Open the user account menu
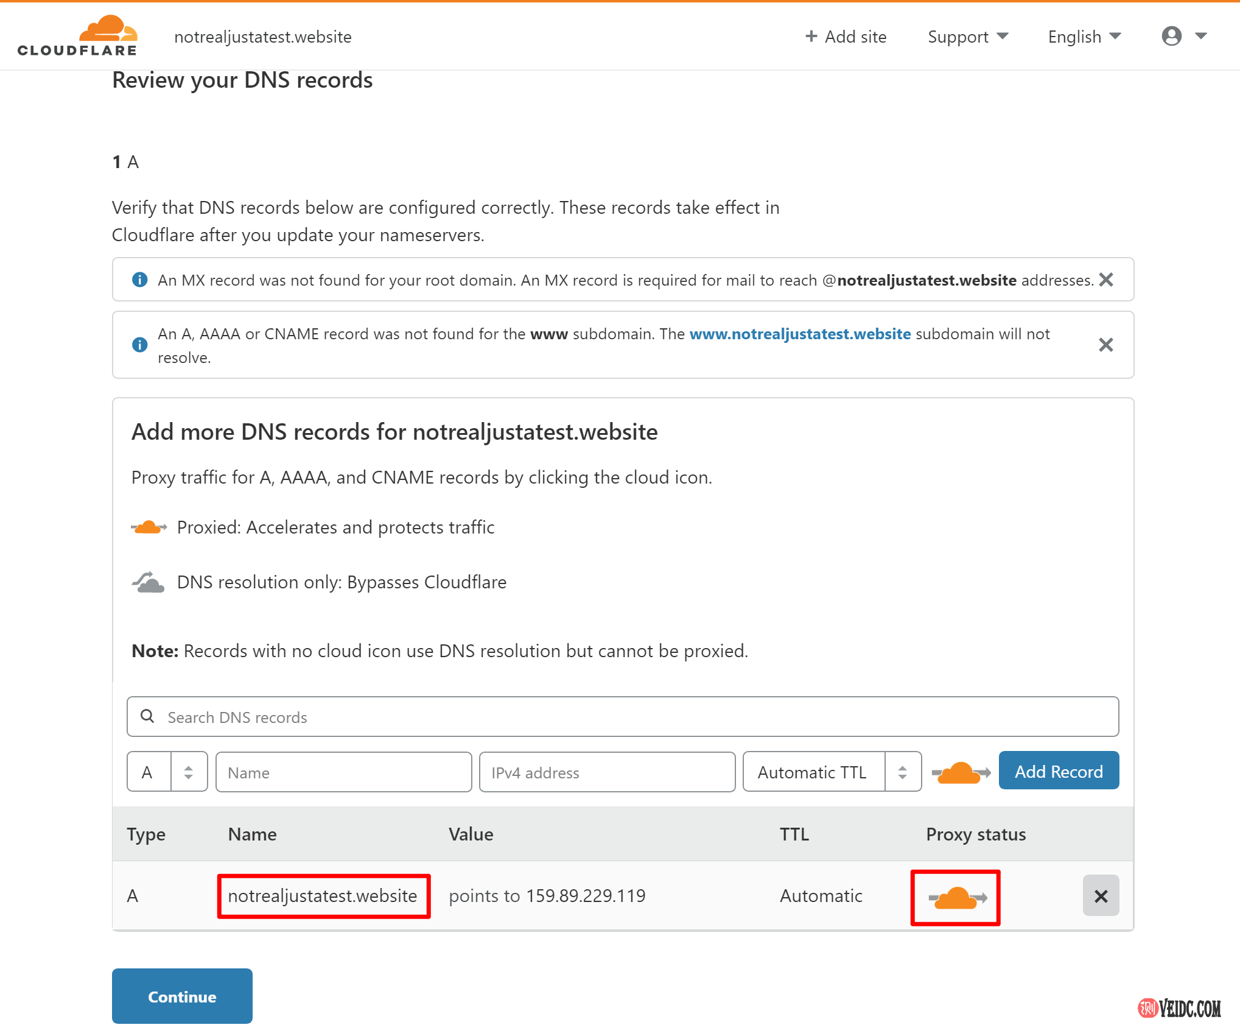 click(x=1183, y=37)
